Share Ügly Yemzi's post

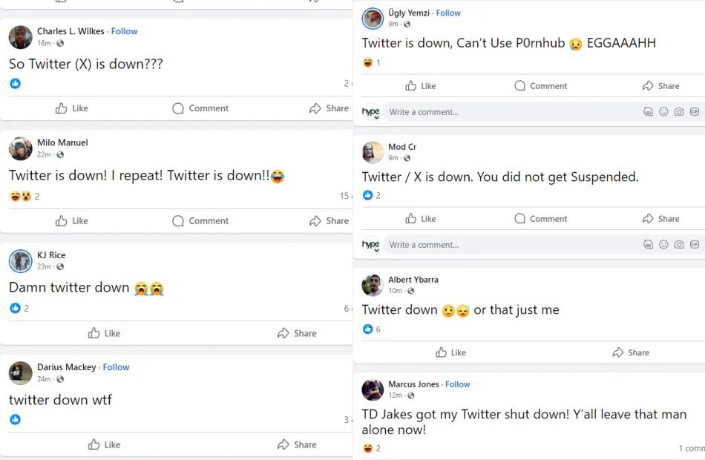[x=660, y=86]
